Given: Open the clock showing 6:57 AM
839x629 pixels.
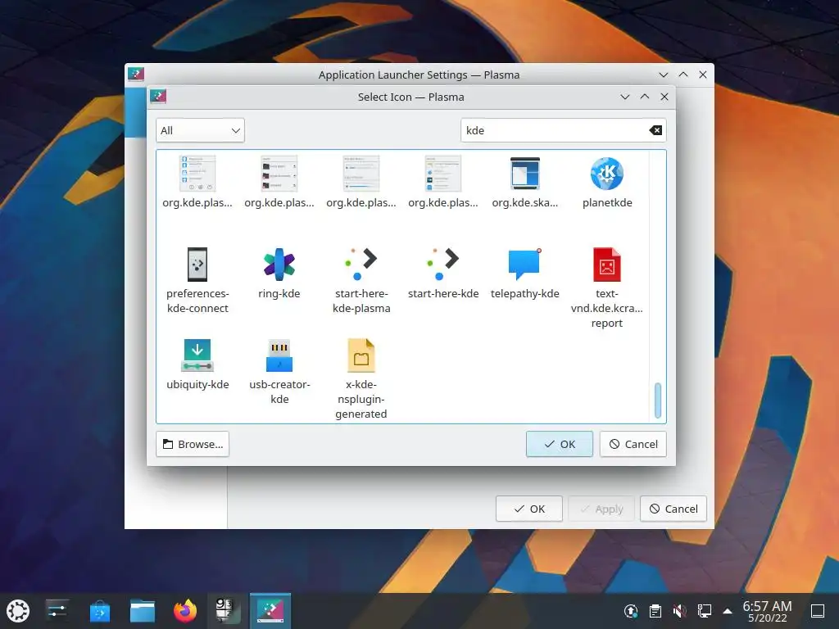Looking at the screenshot, I should click(767, 611).
